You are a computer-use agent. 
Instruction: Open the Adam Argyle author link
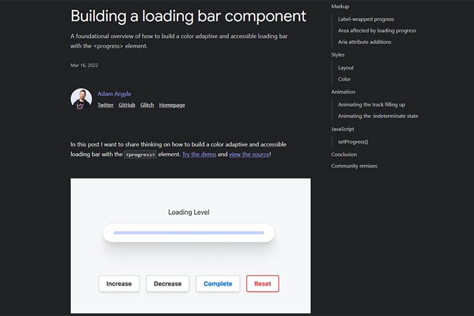(x=114, y=94)
